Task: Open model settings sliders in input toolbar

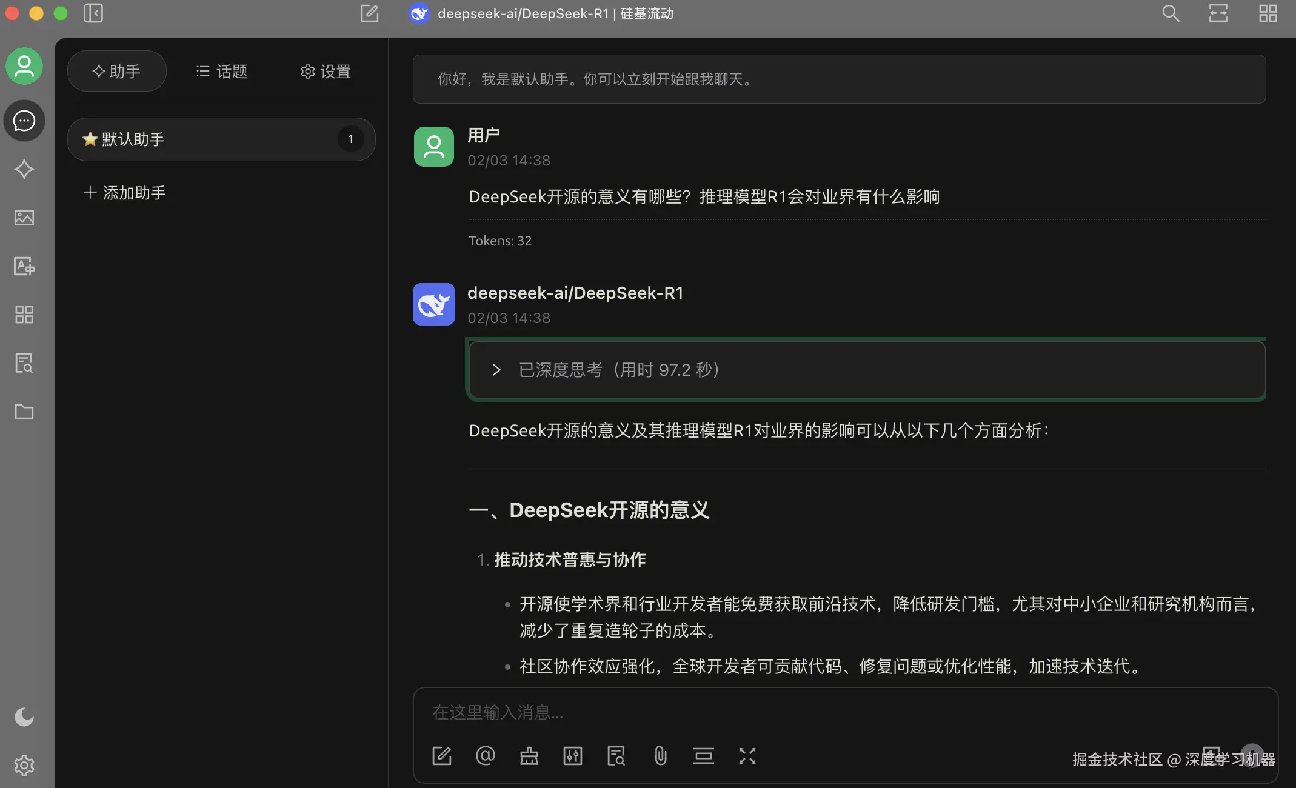Action: [x=573, y=756]
